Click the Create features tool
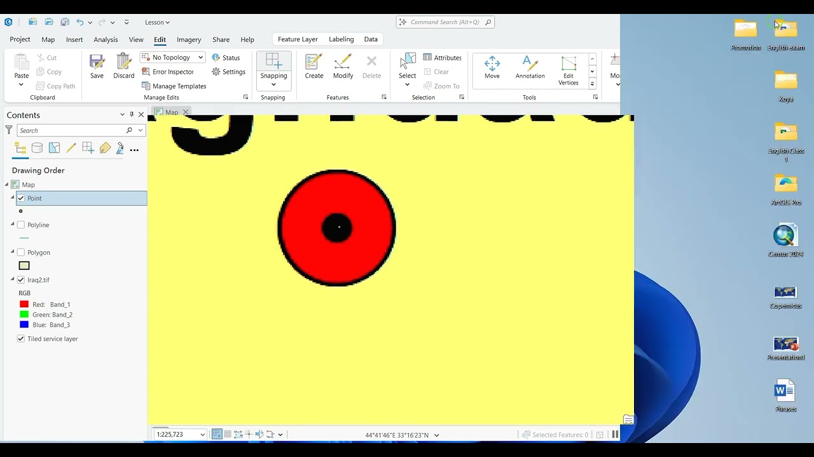Screen dimensions: 814x457 coord(314,66)
